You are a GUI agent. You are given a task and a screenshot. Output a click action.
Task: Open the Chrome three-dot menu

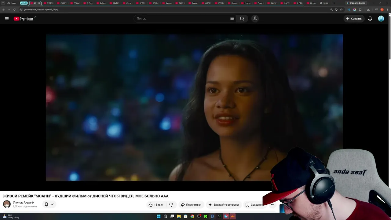pos(387,9)
